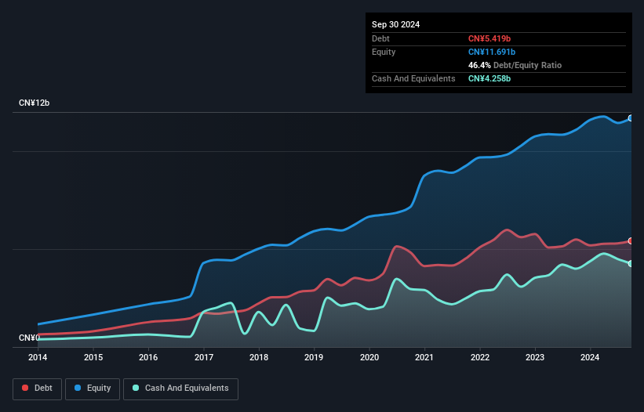Viewport: 644px width, 412px height.
Task: Click the 2021 x-axis label
Action: [424, 357]
